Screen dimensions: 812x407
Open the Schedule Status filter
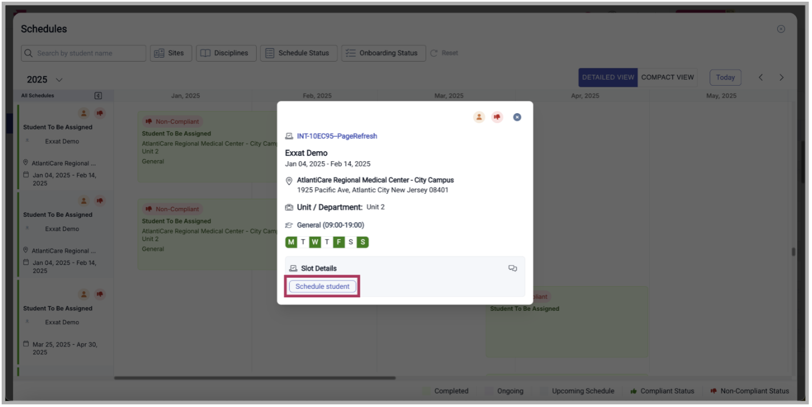(298, 53)
